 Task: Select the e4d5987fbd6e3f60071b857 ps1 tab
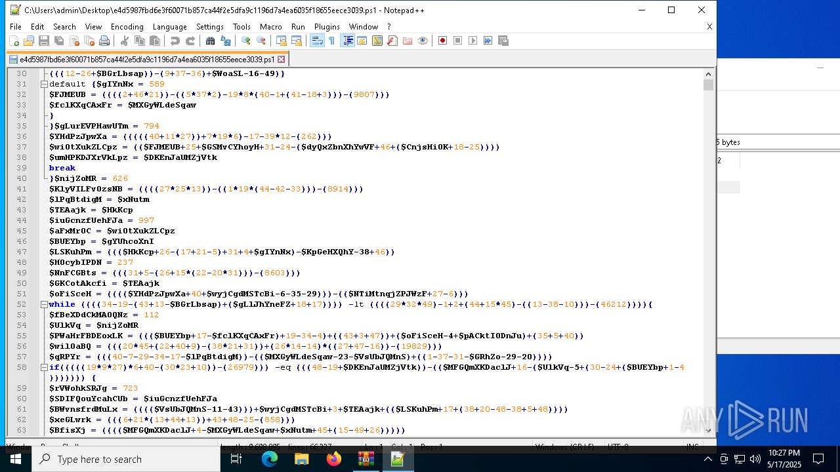coord(147,59)
